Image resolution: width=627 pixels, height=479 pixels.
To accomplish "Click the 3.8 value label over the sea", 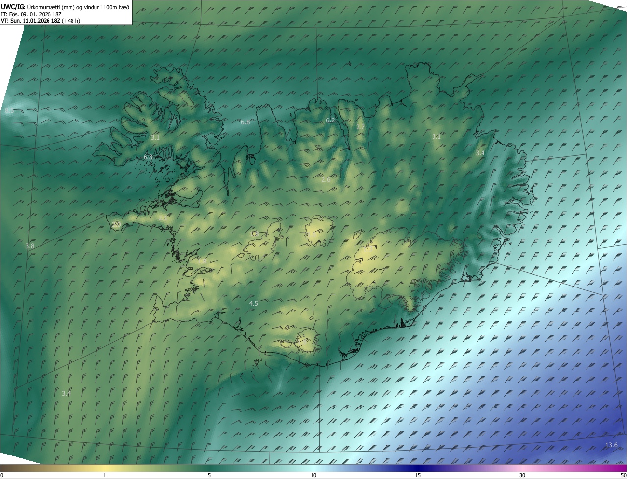I will click(x=30, y=246).
